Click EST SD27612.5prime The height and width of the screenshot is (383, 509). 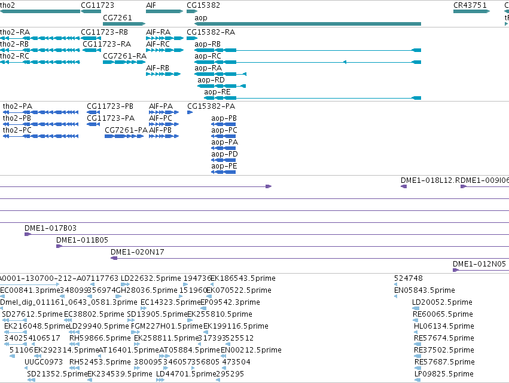click(x=14, y=320)
